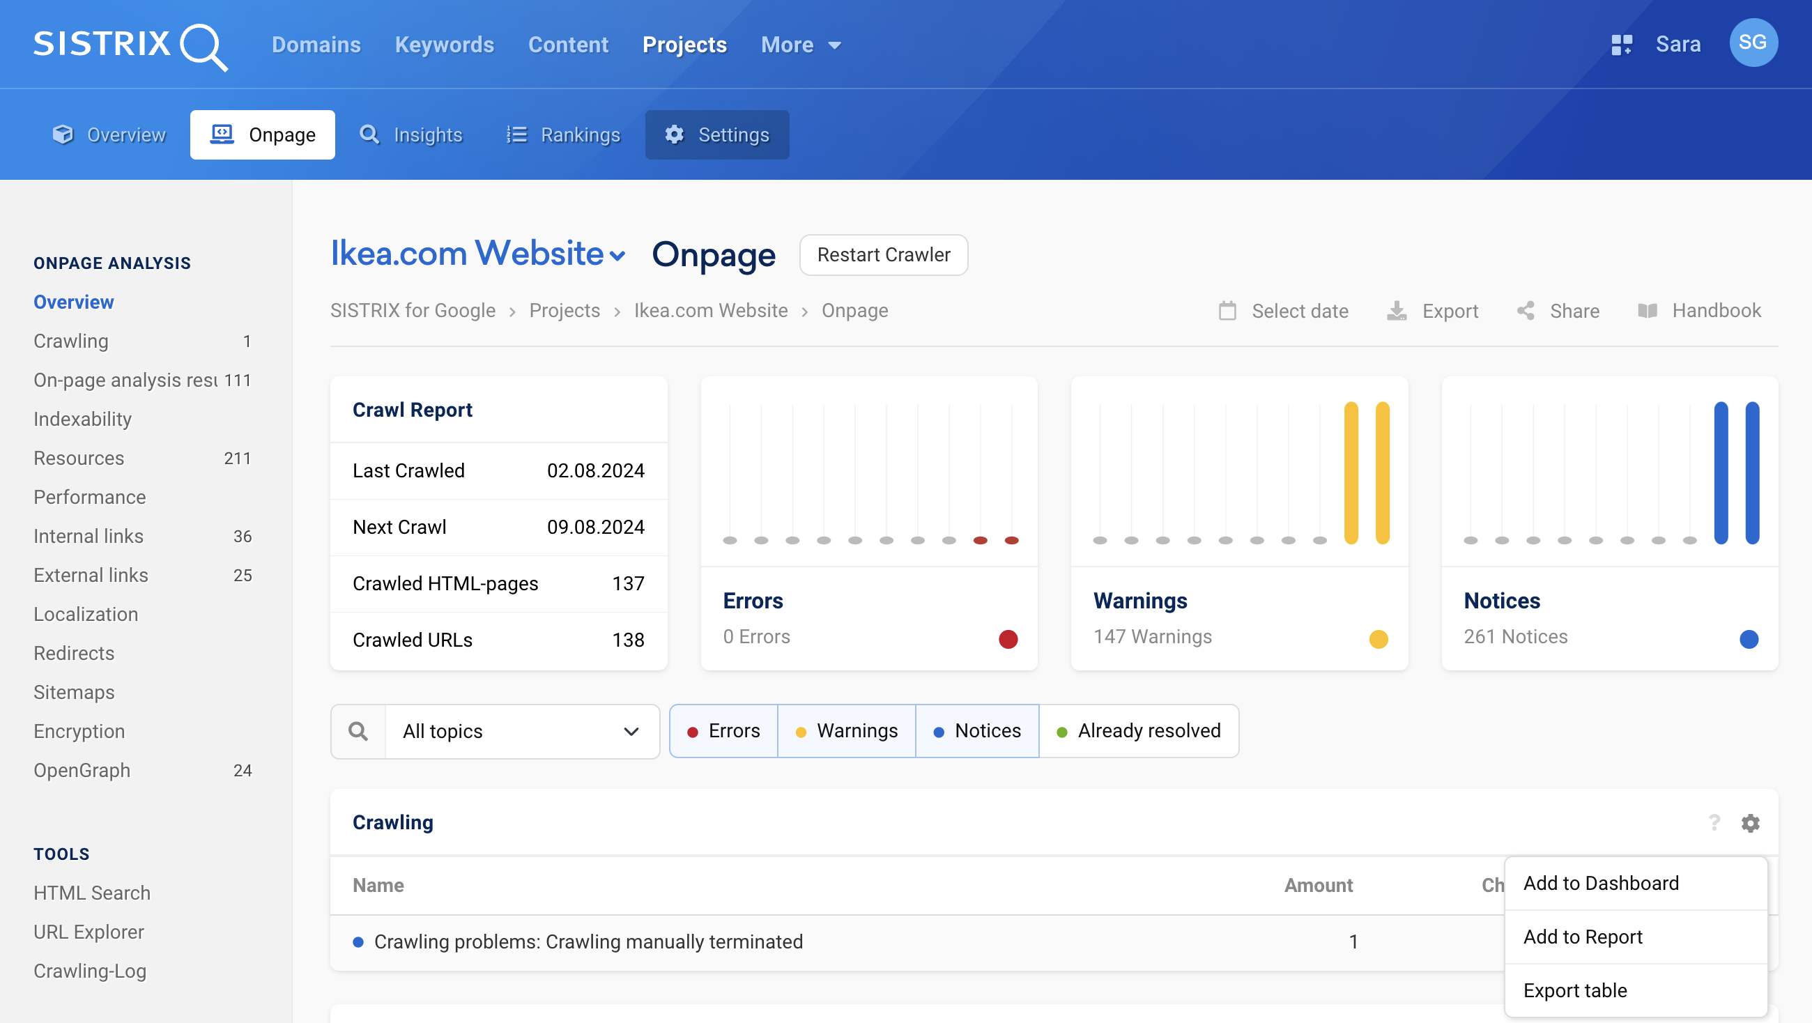The height and width of the screenshot is (1023, 1812).
Task: Click the Export download icon
Action: coord(1397,311)
